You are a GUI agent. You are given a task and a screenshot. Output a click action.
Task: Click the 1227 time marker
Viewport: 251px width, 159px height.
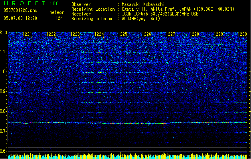point(170,34)
